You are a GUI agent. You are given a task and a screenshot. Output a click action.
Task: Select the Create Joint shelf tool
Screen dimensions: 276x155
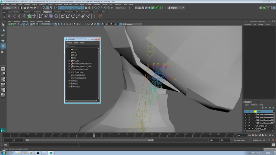[x=14, y=16]
